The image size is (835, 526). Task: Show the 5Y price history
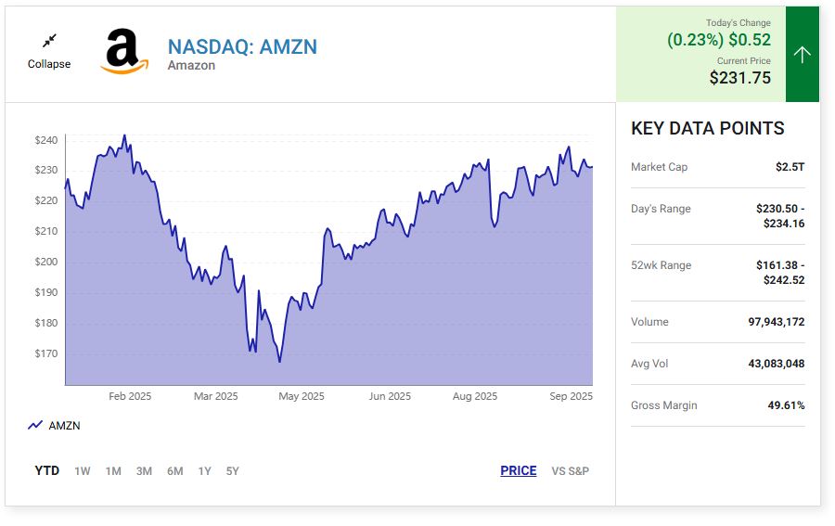click(232, 471)
